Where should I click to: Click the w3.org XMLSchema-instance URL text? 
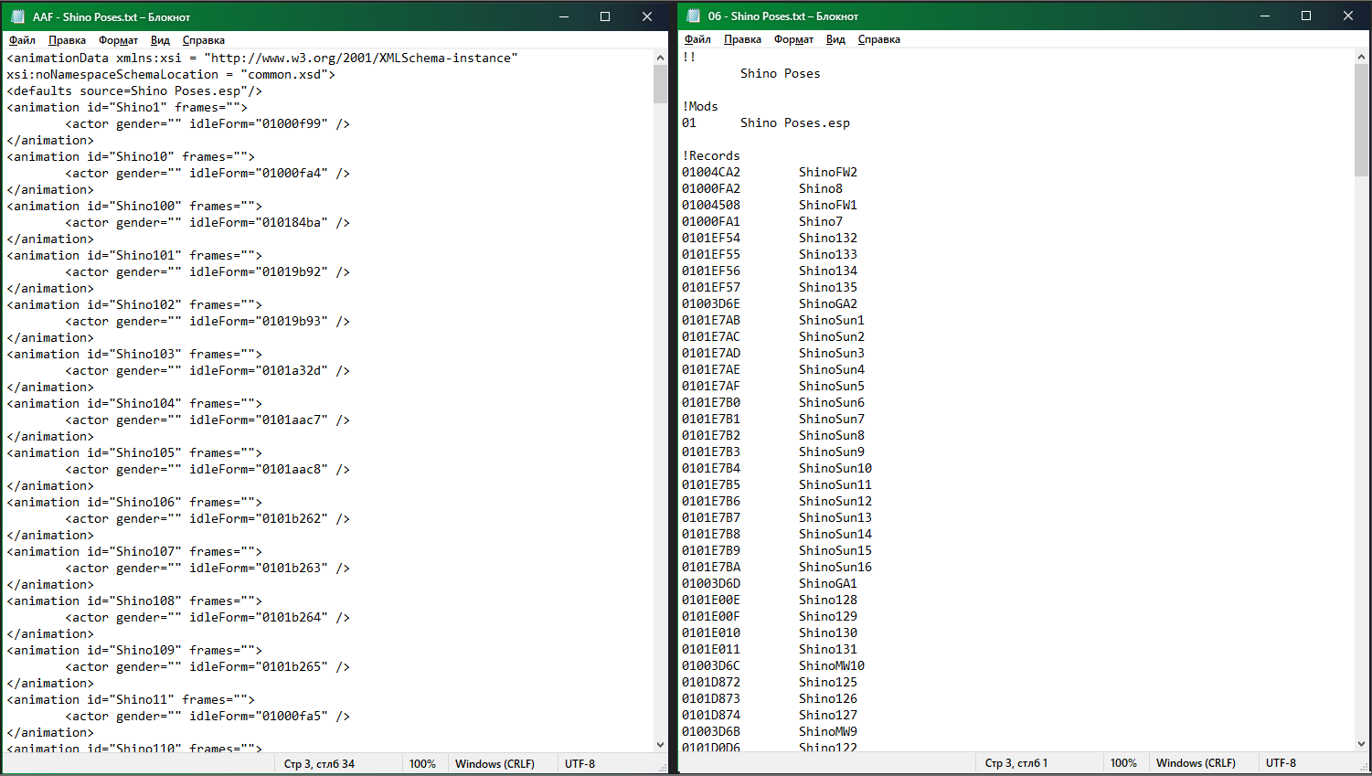click(361, 58)
